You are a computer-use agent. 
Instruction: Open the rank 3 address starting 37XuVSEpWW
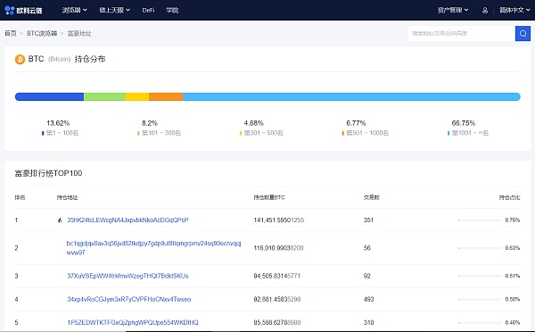(x=128, y=276)
